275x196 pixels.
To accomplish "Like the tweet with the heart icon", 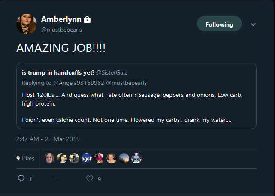I will (90, 179).
